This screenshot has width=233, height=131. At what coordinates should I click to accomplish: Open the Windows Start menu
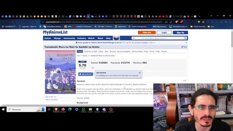click(x=3, y=110)
